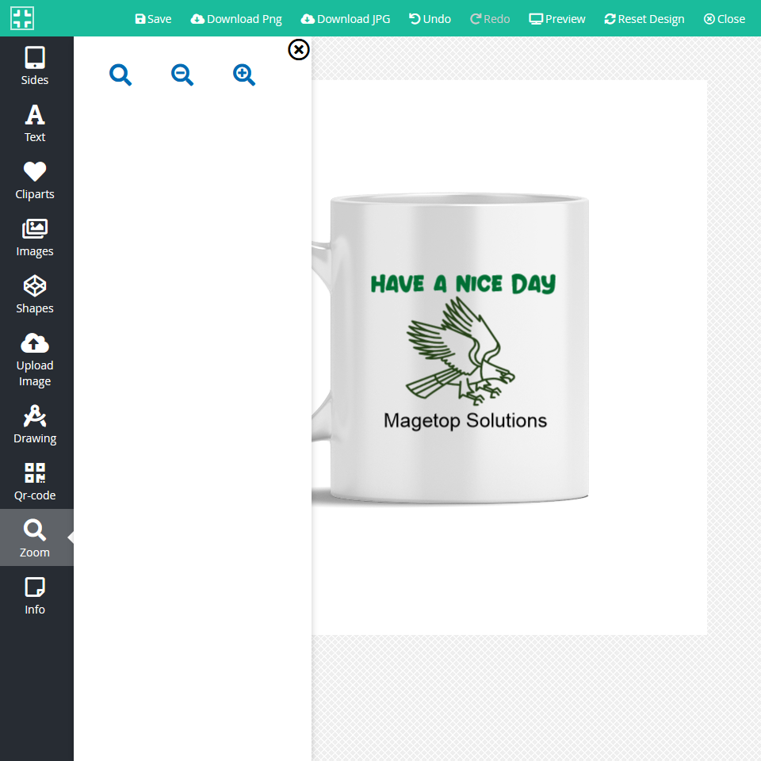Click the Zoom sidebar tab

(x=35, y=538)
